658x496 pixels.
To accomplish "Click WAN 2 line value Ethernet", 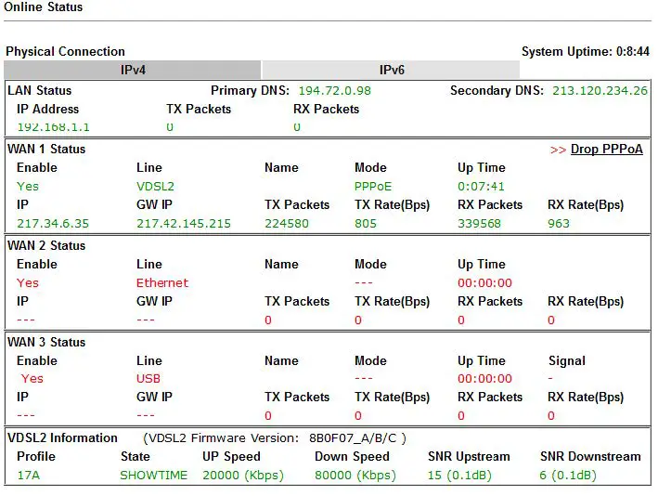I will (x=162, y=283).
